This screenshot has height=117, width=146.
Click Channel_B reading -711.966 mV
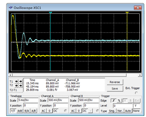tap(72, 83)
